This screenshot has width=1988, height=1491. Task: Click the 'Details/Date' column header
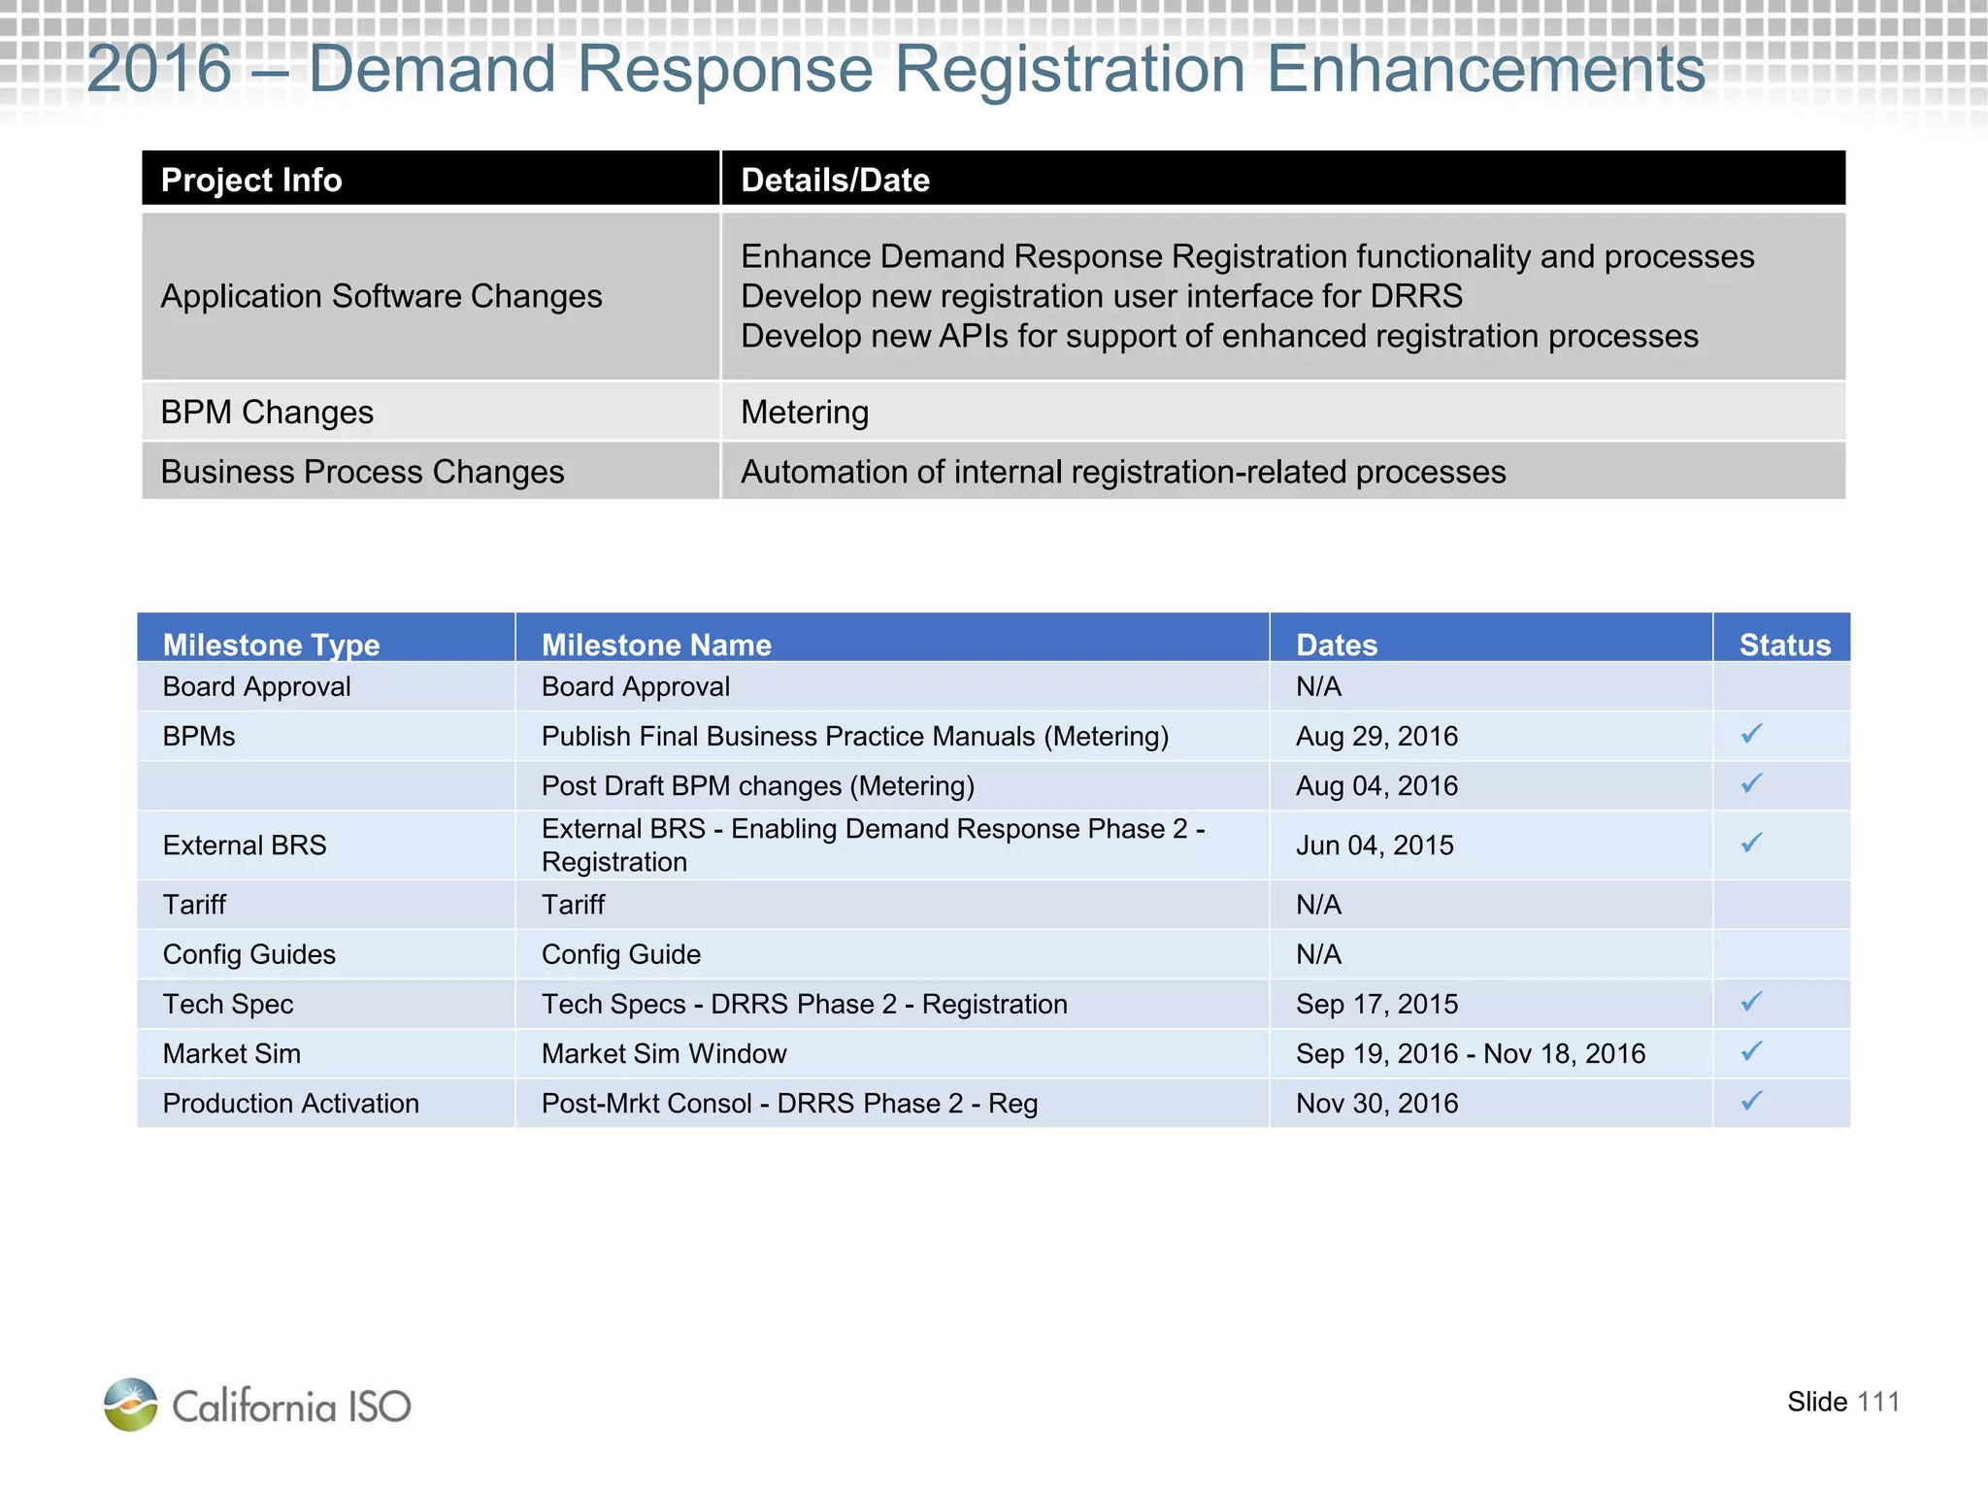[1283, 179]
